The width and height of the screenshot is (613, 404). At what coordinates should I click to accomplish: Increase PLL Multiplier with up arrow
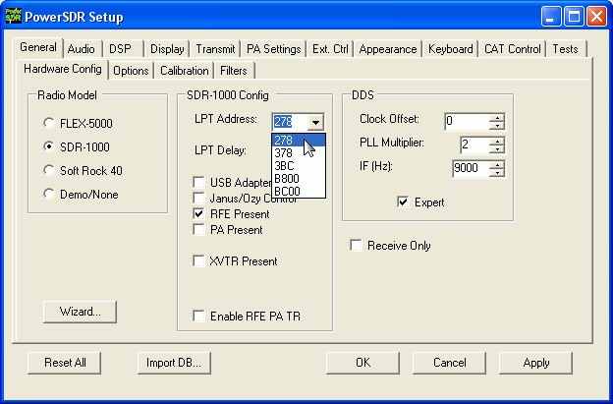pyautogui.click(x=497, y=142)
